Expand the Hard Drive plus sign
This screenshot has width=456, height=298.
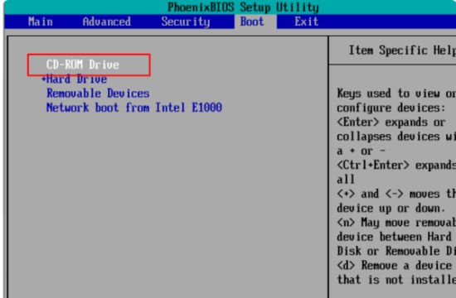[x=44, y=79]
